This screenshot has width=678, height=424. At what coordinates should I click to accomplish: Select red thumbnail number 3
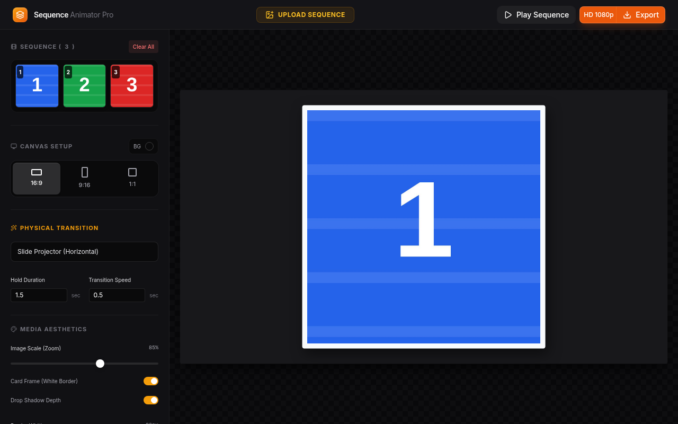[x=132, y=86]
